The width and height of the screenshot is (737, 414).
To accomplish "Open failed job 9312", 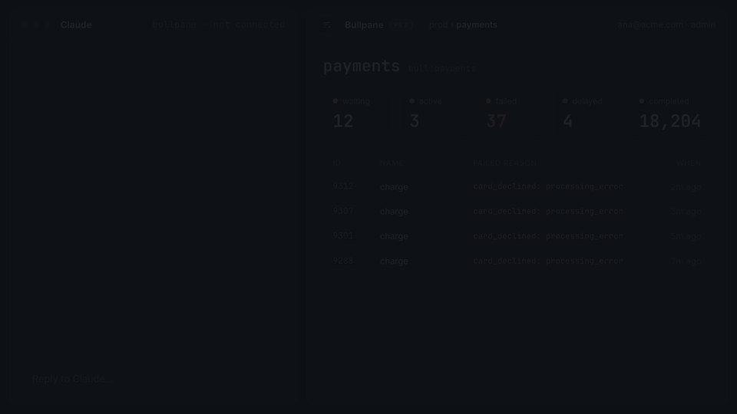I will coord(517,187).
